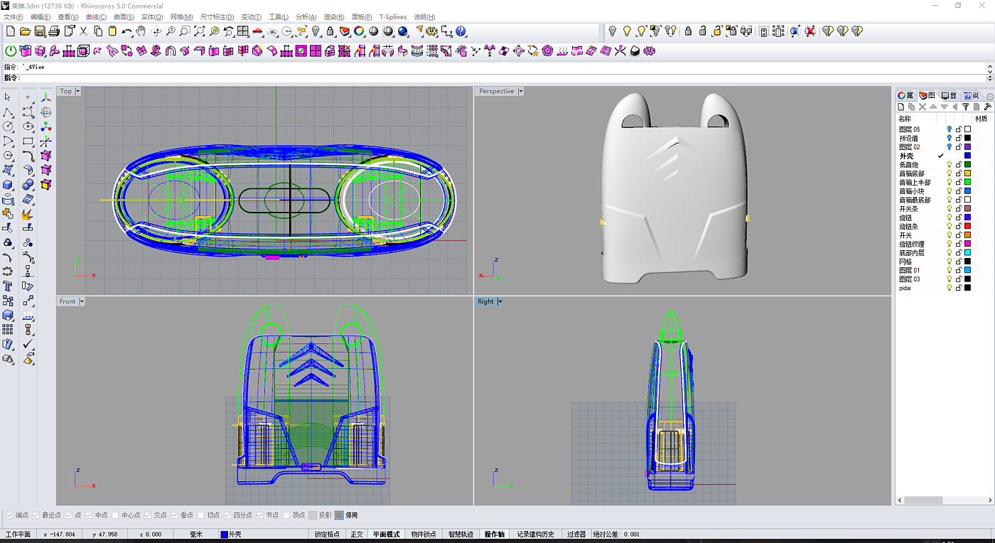Viewport: 995px width, 543px height.
Task: Switch to the 属 properties panel tab
Action: coord(905,95)
